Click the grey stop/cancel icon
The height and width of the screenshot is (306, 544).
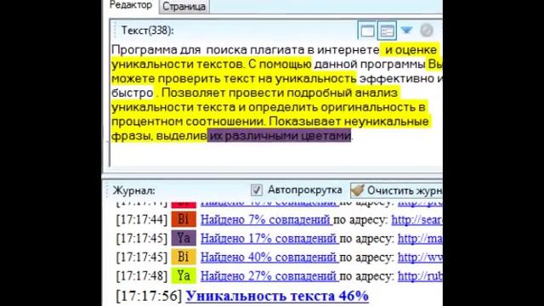click(x=427, y=31)
